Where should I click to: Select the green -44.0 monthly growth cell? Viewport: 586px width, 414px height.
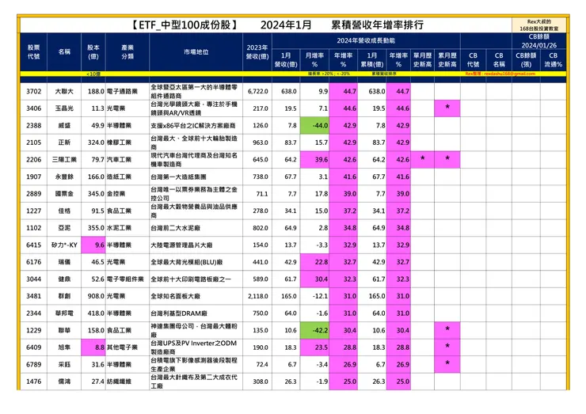pyautogui.click(x=314, y=126)
